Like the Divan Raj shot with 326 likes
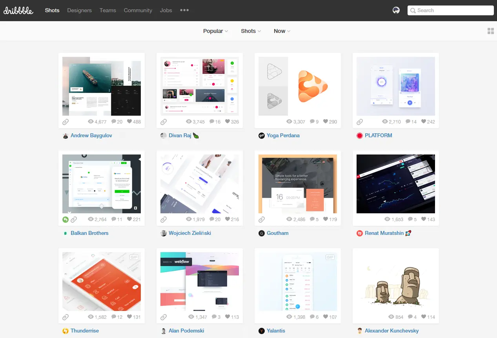This screenshot has width=497, height=338. pos(228,122)
